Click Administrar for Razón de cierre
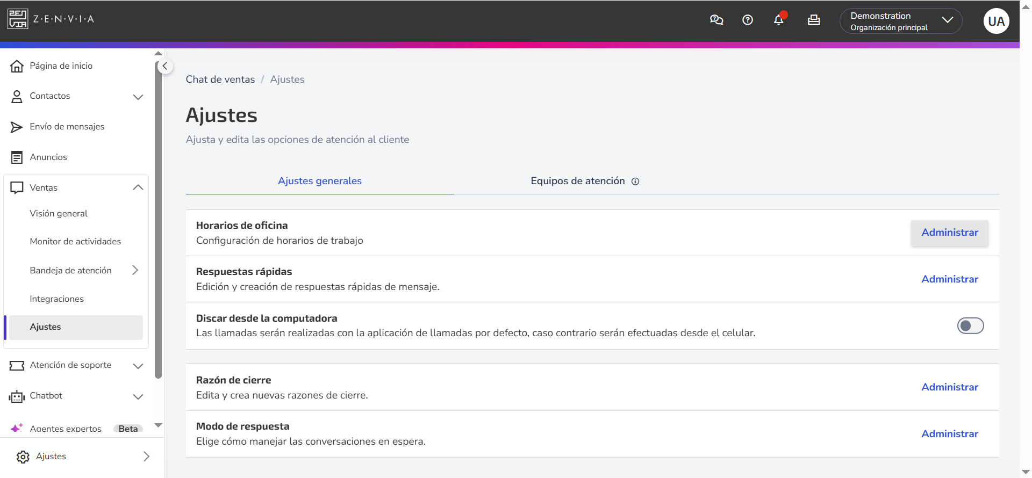Viewport: 1032px width, 478px height. 950,387
